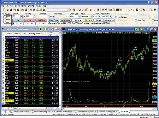Toggle the Trailing Stop checkbox
The width and height of the screenshot is (159, 118).
click(116, 20)
